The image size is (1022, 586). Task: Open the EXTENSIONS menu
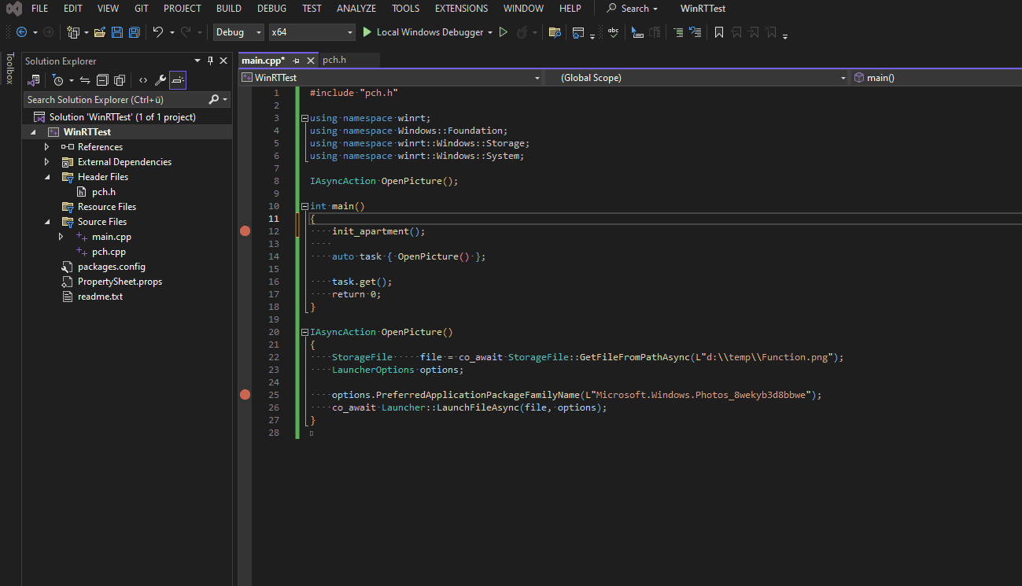click(461, 8)
